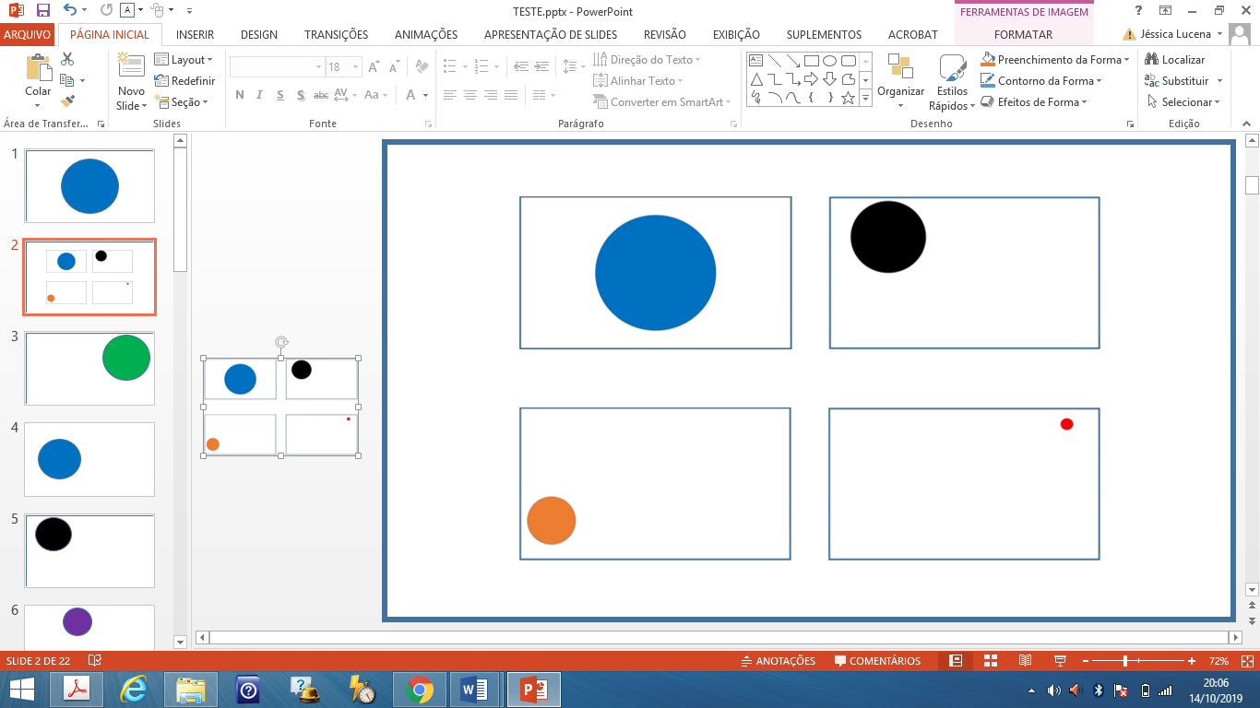Open Reading View from the status bar
This screenshot has width=1260, height=708.
pos(1025,661)
